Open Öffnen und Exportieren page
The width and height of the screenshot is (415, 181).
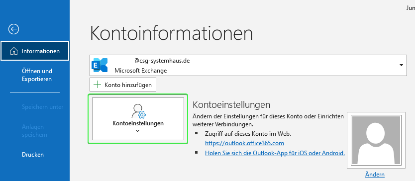pos(37,75)
